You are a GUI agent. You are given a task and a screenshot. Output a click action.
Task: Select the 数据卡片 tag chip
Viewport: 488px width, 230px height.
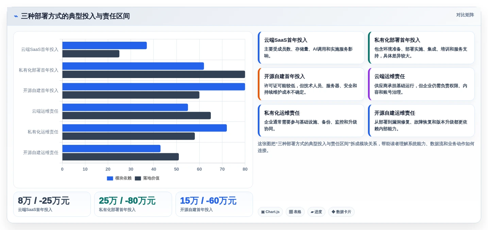(x=341, y=212)
